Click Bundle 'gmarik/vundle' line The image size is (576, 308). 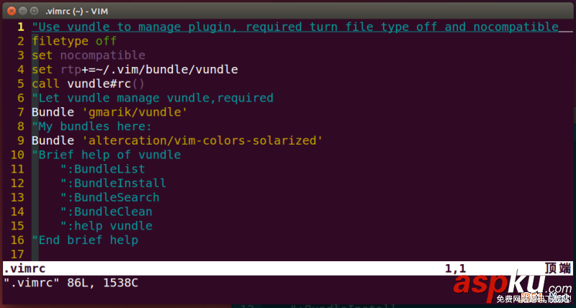[109, 112]
